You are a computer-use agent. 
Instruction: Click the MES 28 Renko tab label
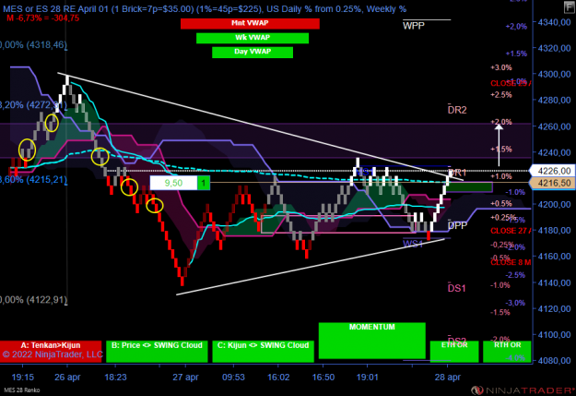22,390
